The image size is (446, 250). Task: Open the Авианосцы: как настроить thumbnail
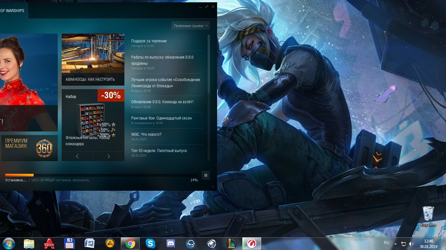[93, 60]
